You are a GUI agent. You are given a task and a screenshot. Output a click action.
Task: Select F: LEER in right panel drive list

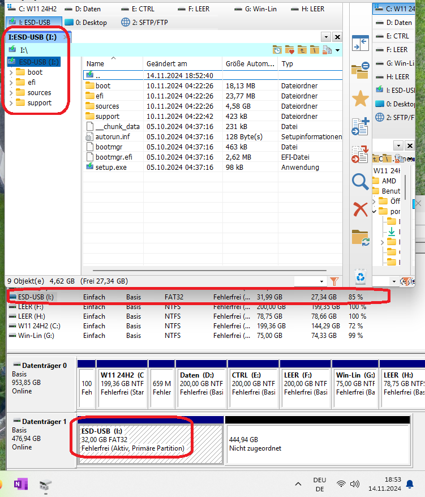394,50
